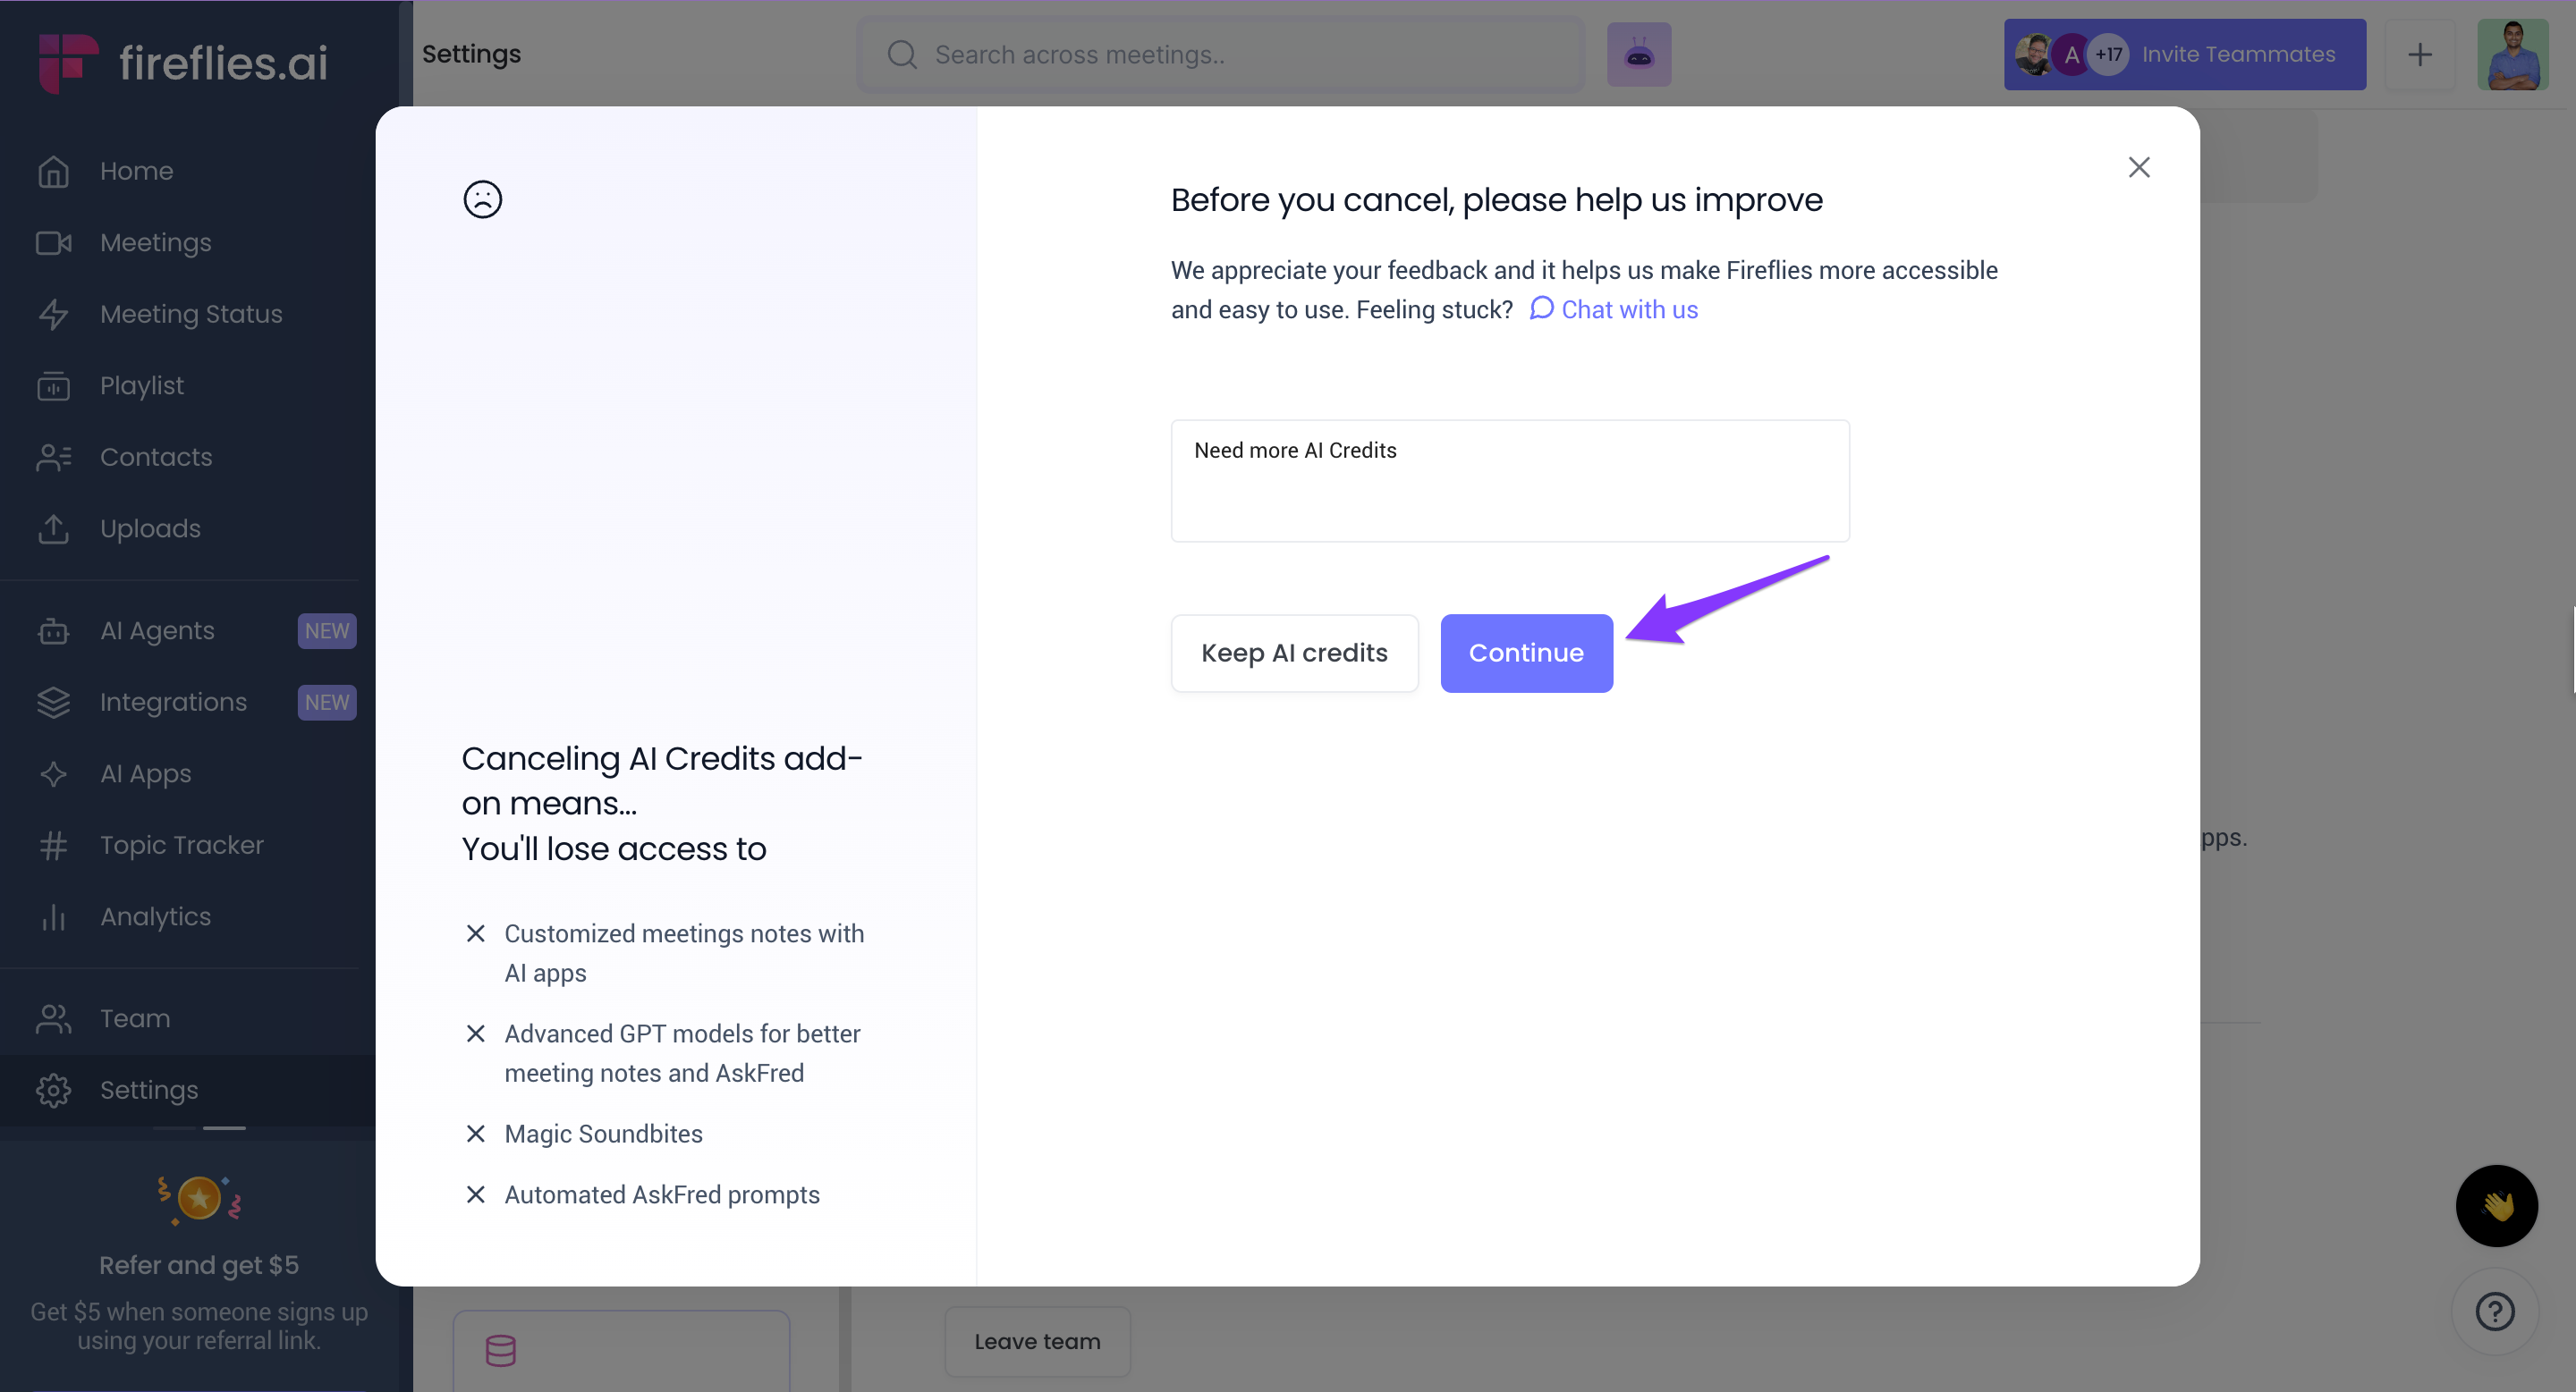
Task: Click the Fred bot icon beside search
Action: pyautogui.click(x=1638, y=54)
